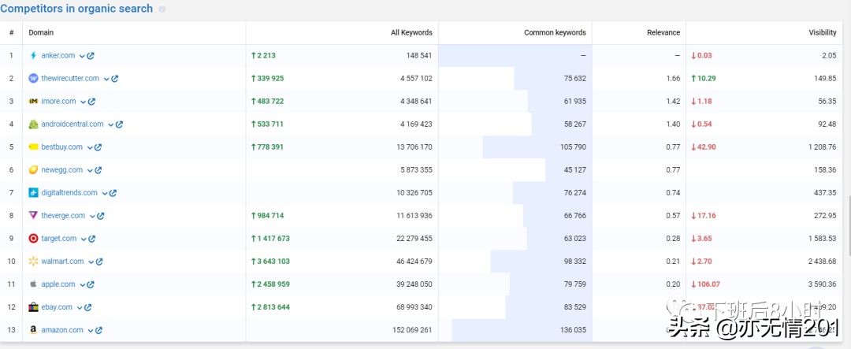Expand the dropdown arrow next to bestbuy.com
Image resolution: width=851 pixels, height=349 pixels.
(90, 147)
